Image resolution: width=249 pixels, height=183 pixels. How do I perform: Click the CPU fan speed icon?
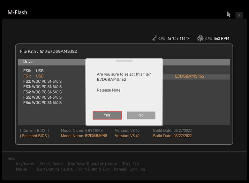tap(200, 38)
